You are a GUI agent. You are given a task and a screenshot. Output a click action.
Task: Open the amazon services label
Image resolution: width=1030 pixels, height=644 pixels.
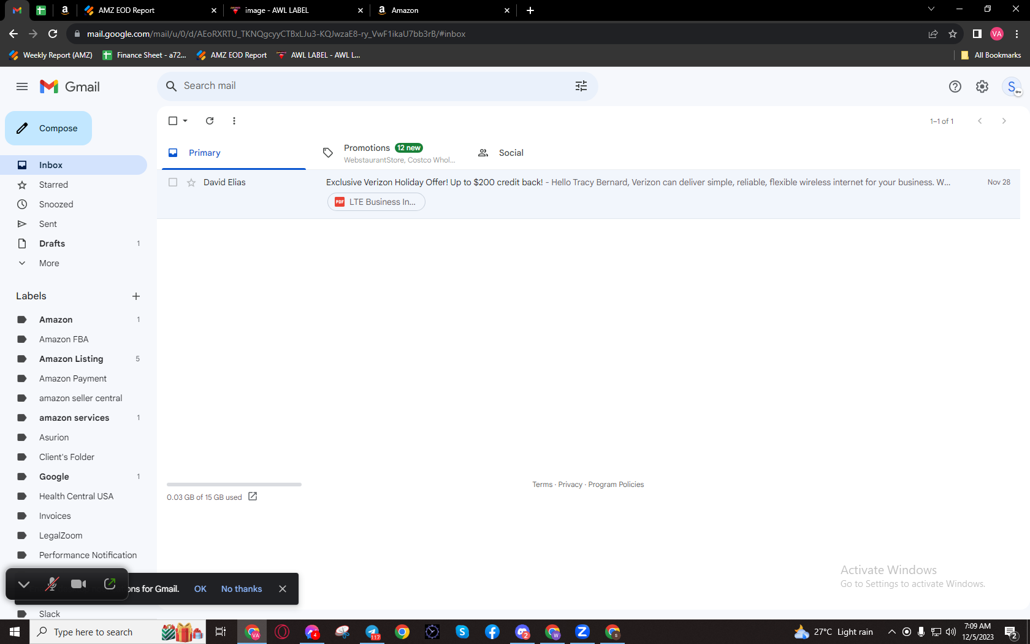(74, 418)
